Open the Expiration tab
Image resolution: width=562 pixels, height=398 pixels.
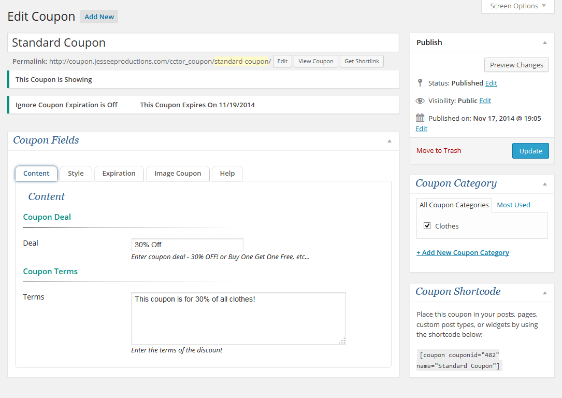119,174
